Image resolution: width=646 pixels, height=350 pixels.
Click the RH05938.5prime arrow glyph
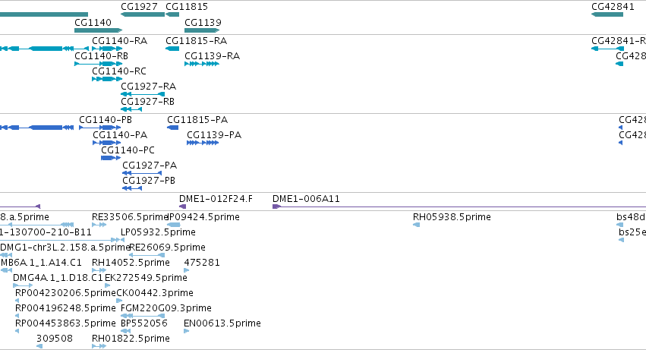[x=416, y=225]
